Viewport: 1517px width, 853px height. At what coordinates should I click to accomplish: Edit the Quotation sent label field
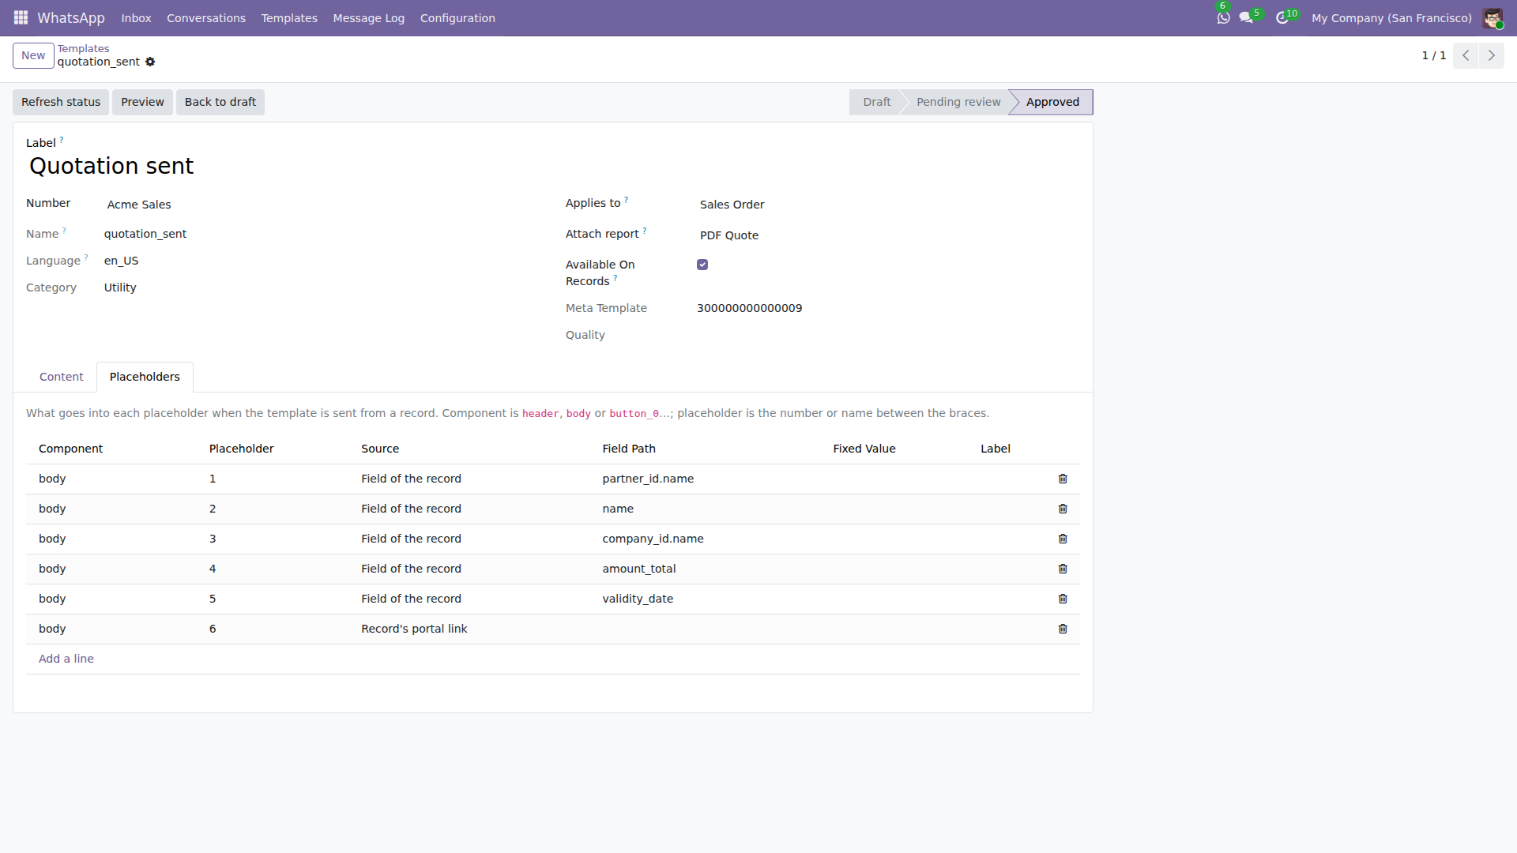pyautogui.click(x=553, y=166)
